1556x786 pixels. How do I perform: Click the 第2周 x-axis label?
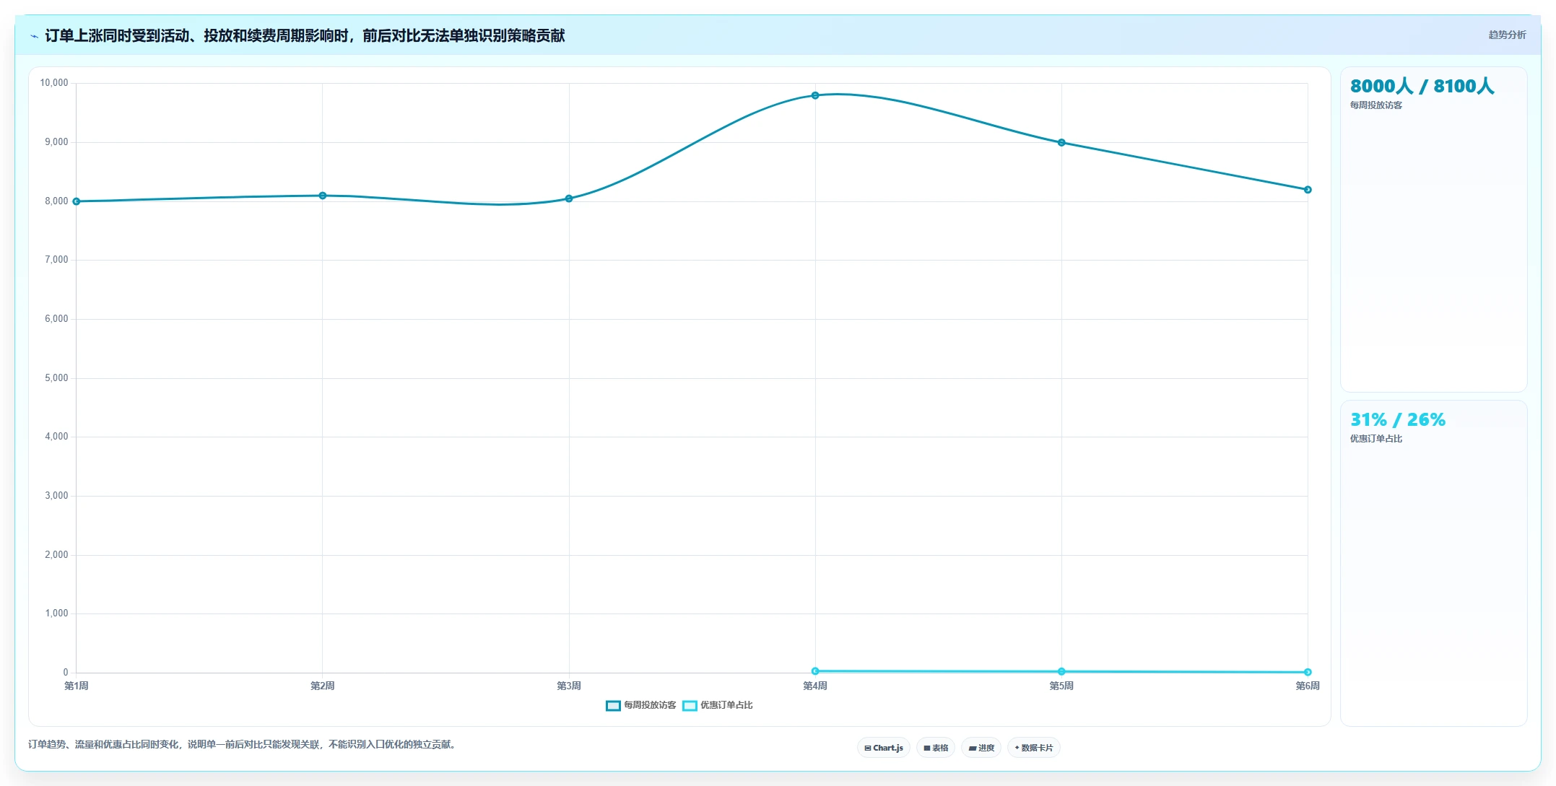click(x=323, y=686)
